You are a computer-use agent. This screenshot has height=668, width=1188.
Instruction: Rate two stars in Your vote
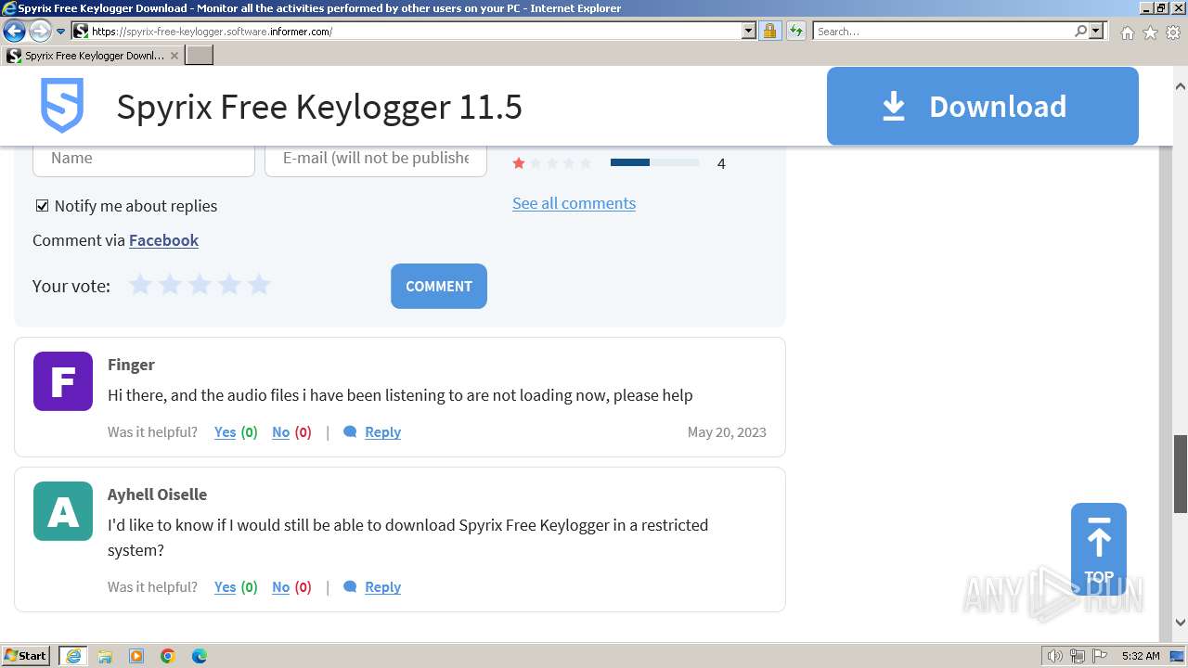[170, 285]
